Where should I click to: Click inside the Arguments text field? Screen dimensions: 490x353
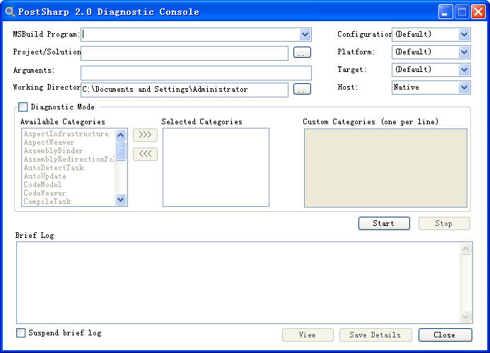(x=196, y=73)
